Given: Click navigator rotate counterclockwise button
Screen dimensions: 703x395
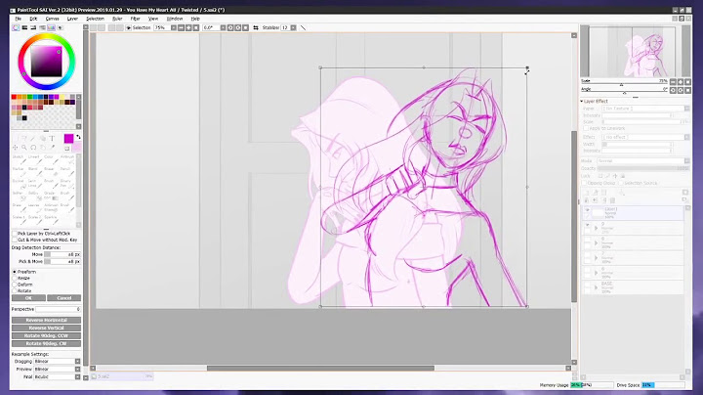Looking at the screenshot, I should (673, 90).
